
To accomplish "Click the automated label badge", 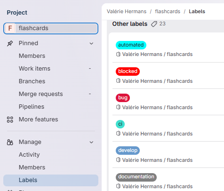I will click(131, 45).
